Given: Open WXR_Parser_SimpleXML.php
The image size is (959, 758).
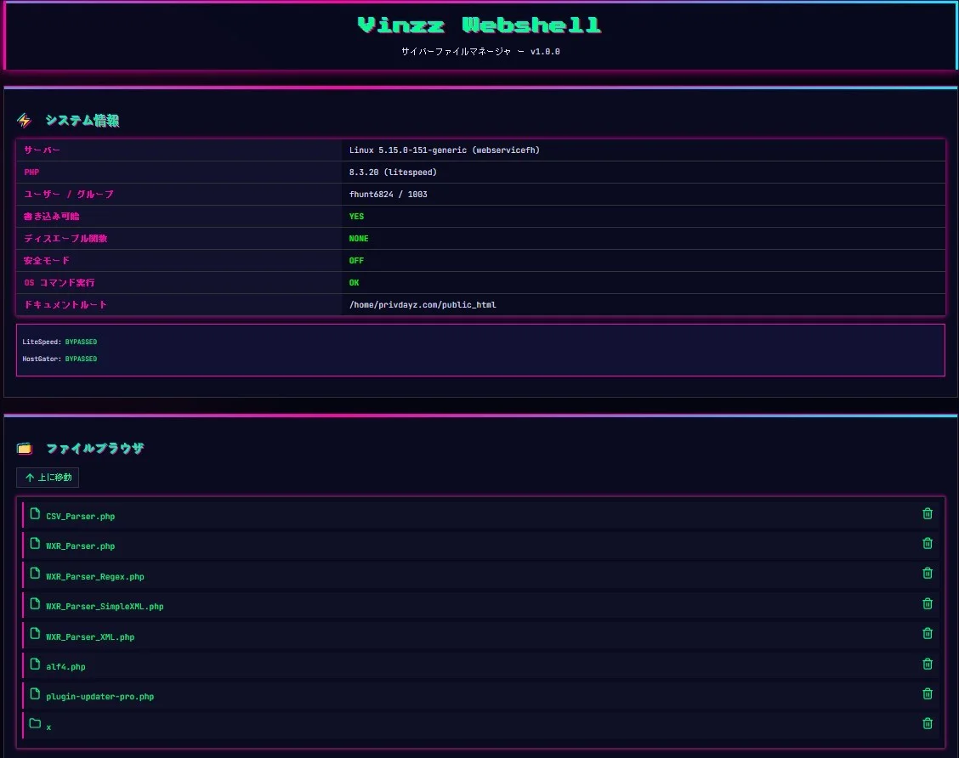Looking at the screenshot, I should 102,606.
